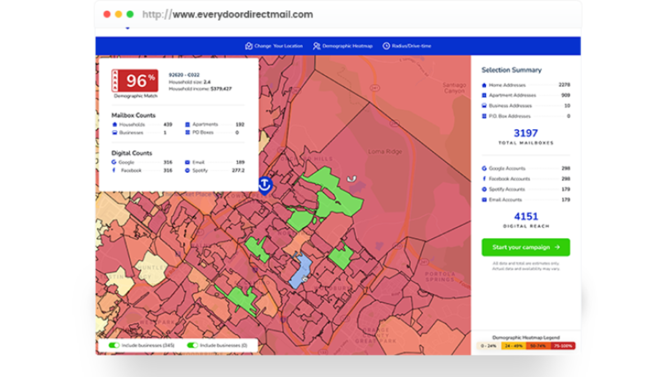Click the 75-100% legend color swatch
This screenshot has height=377, width=670.
tap(563, 346)
